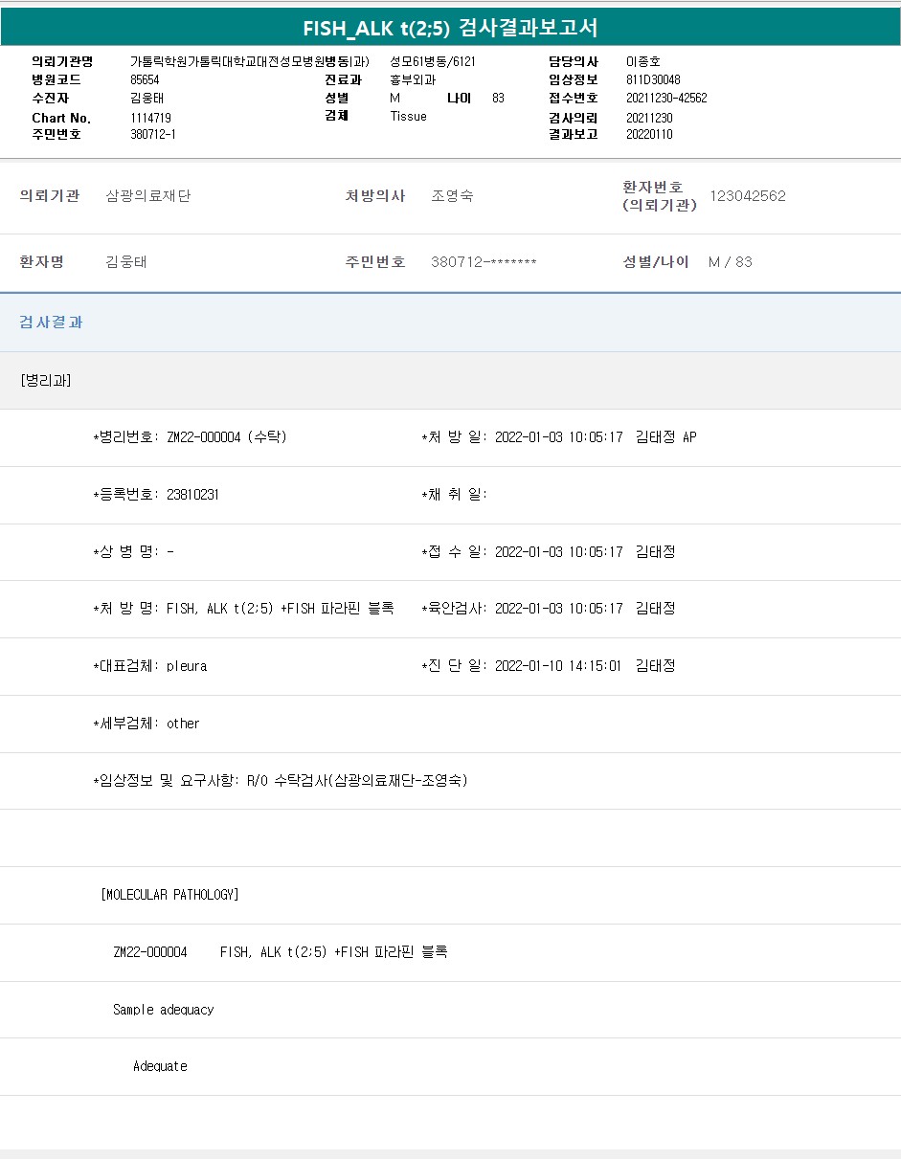Select the Adequate result text
This screenshot has width=901, height=1159.
(x=161, y=1066)
